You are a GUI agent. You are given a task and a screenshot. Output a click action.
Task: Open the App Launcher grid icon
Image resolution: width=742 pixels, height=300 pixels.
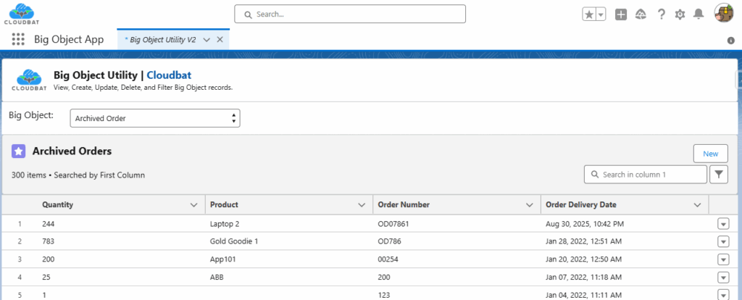point(18,40)
